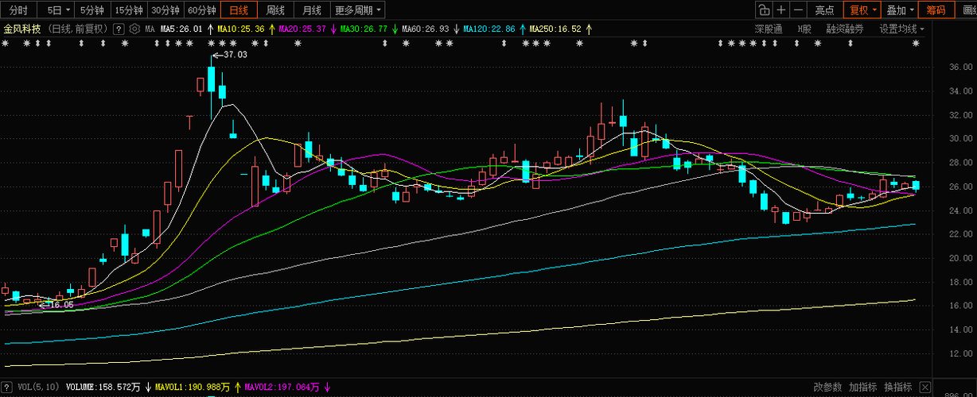Click the 金风科技 stock name
This screenshot has width=977, height=397.
(x=23, y=29)
